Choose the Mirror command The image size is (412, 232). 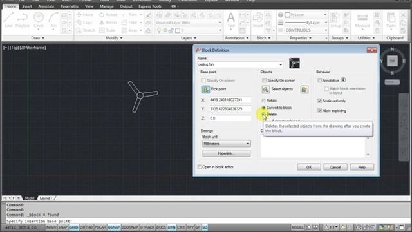click(108, 23)
